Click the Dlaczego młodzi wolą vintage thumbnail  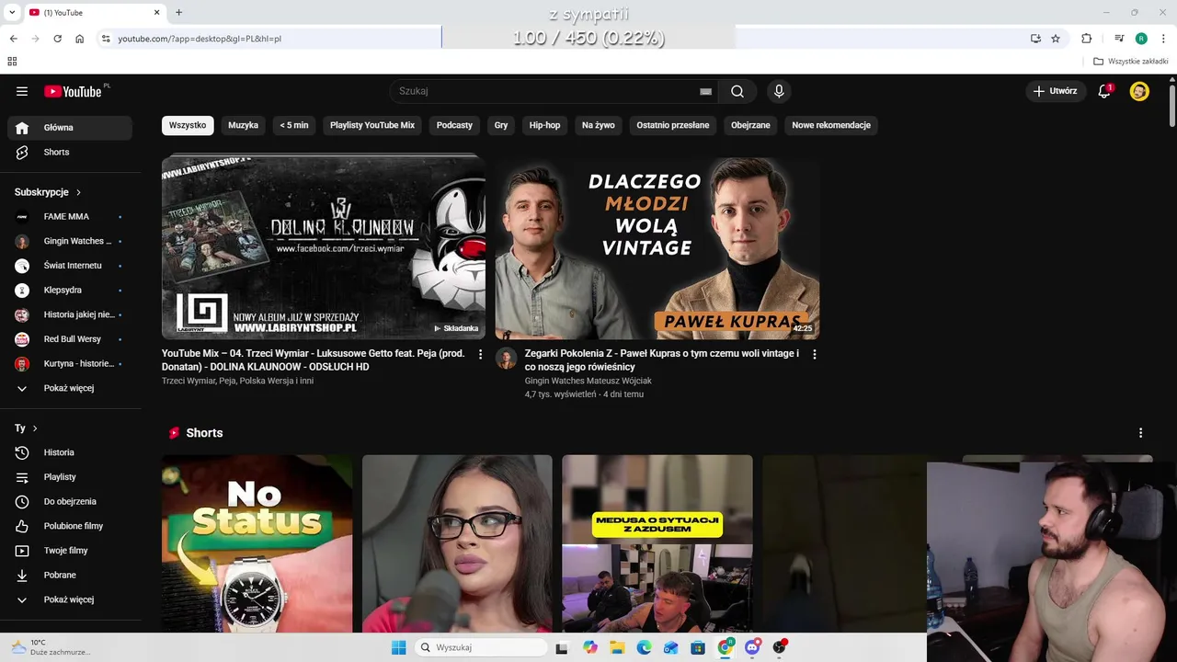pyautogui.click(x=657, y=246)
